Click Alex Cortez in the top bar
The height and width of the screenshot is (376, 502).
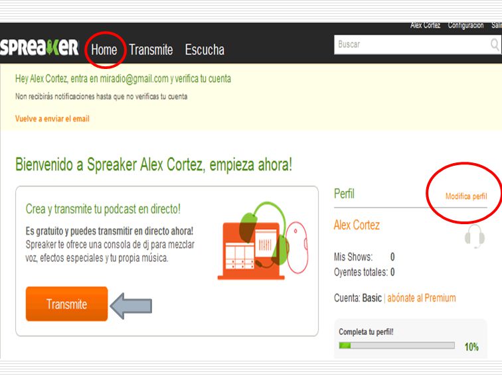click(425, 25)
